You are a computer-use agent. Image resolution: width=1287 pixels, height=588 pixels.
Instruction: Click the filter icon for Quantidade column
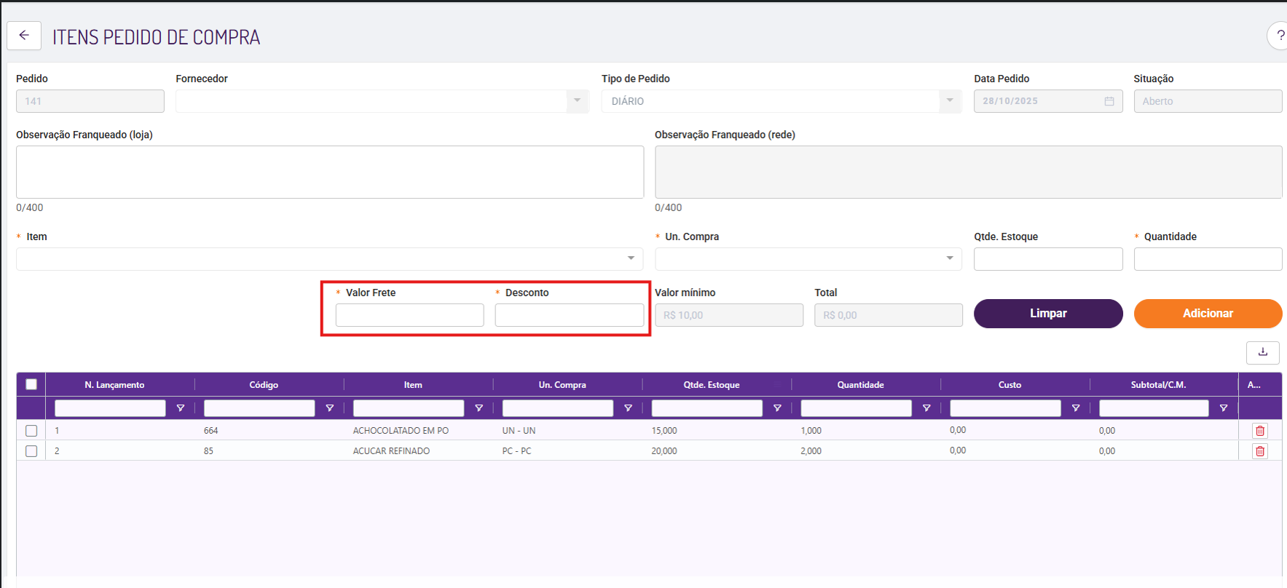pyautogui.click(x=926, y=408)
